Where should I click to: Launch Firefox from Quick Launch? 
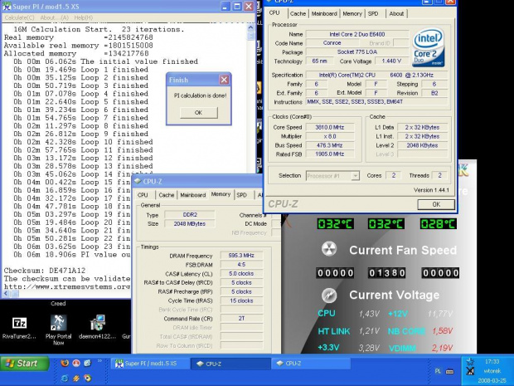tap(65, 363)
